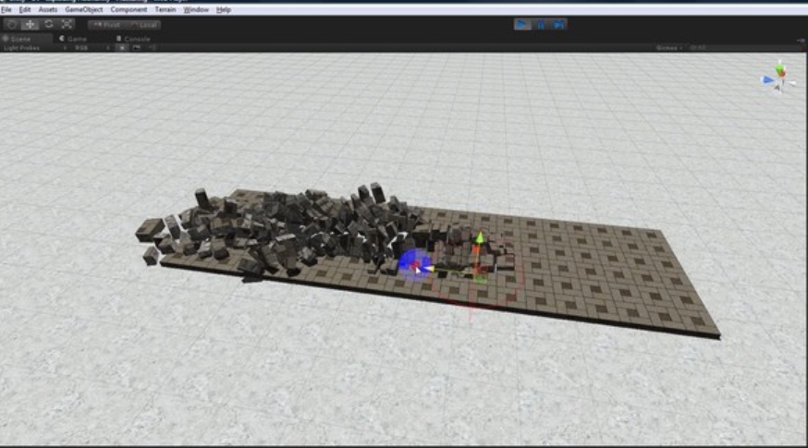The width and height of the screenshot is (808, 448).
Task: Select the Move tool in the toolbar
Action: pyautogui.click(x=31, y=24)
